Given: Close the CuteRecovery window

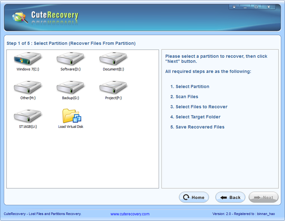Looking at the screenshot, I should coord(268,7).
